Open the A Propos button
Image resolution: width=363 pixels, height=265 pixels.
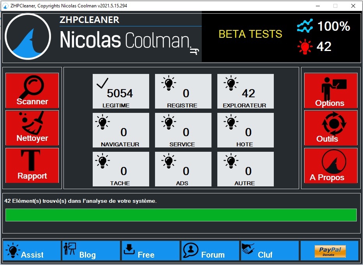point(331,165)
